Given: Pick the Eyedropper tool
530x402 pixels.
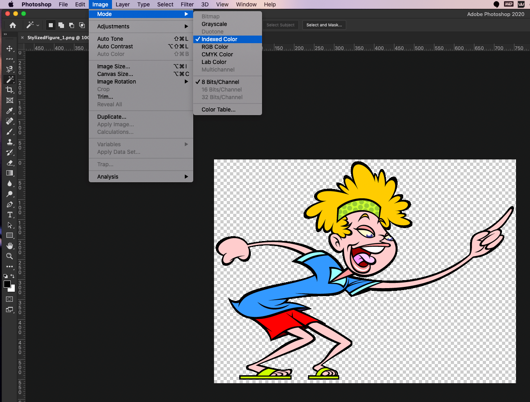Looking at the screenshot, I should [x=10, y=111].
